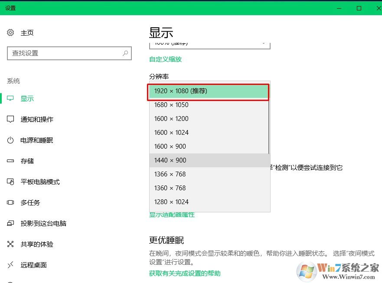
Task: Expand the scale percentage dropdown arrow
Action: pos(263,43)
